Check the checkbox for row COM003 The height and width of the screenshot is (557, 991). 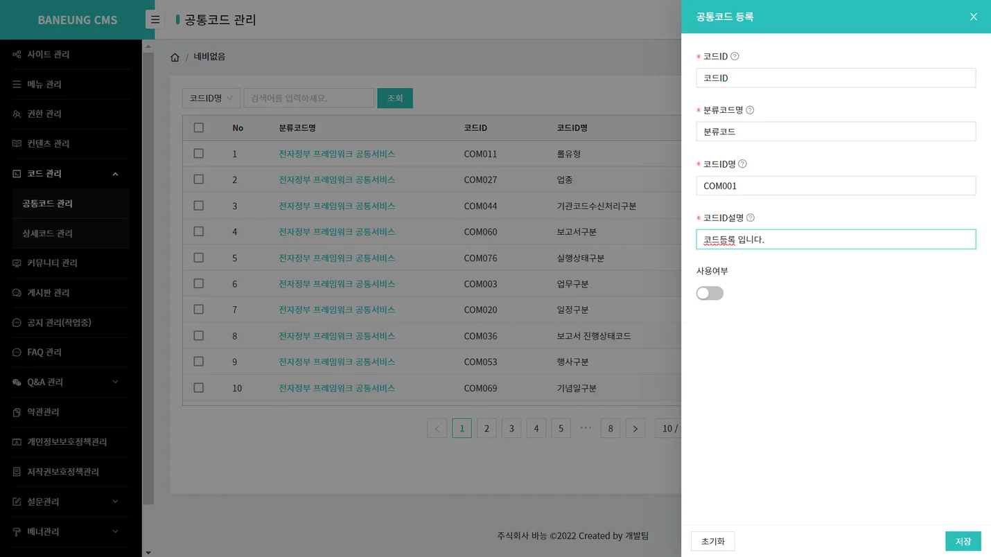(199, 283)
